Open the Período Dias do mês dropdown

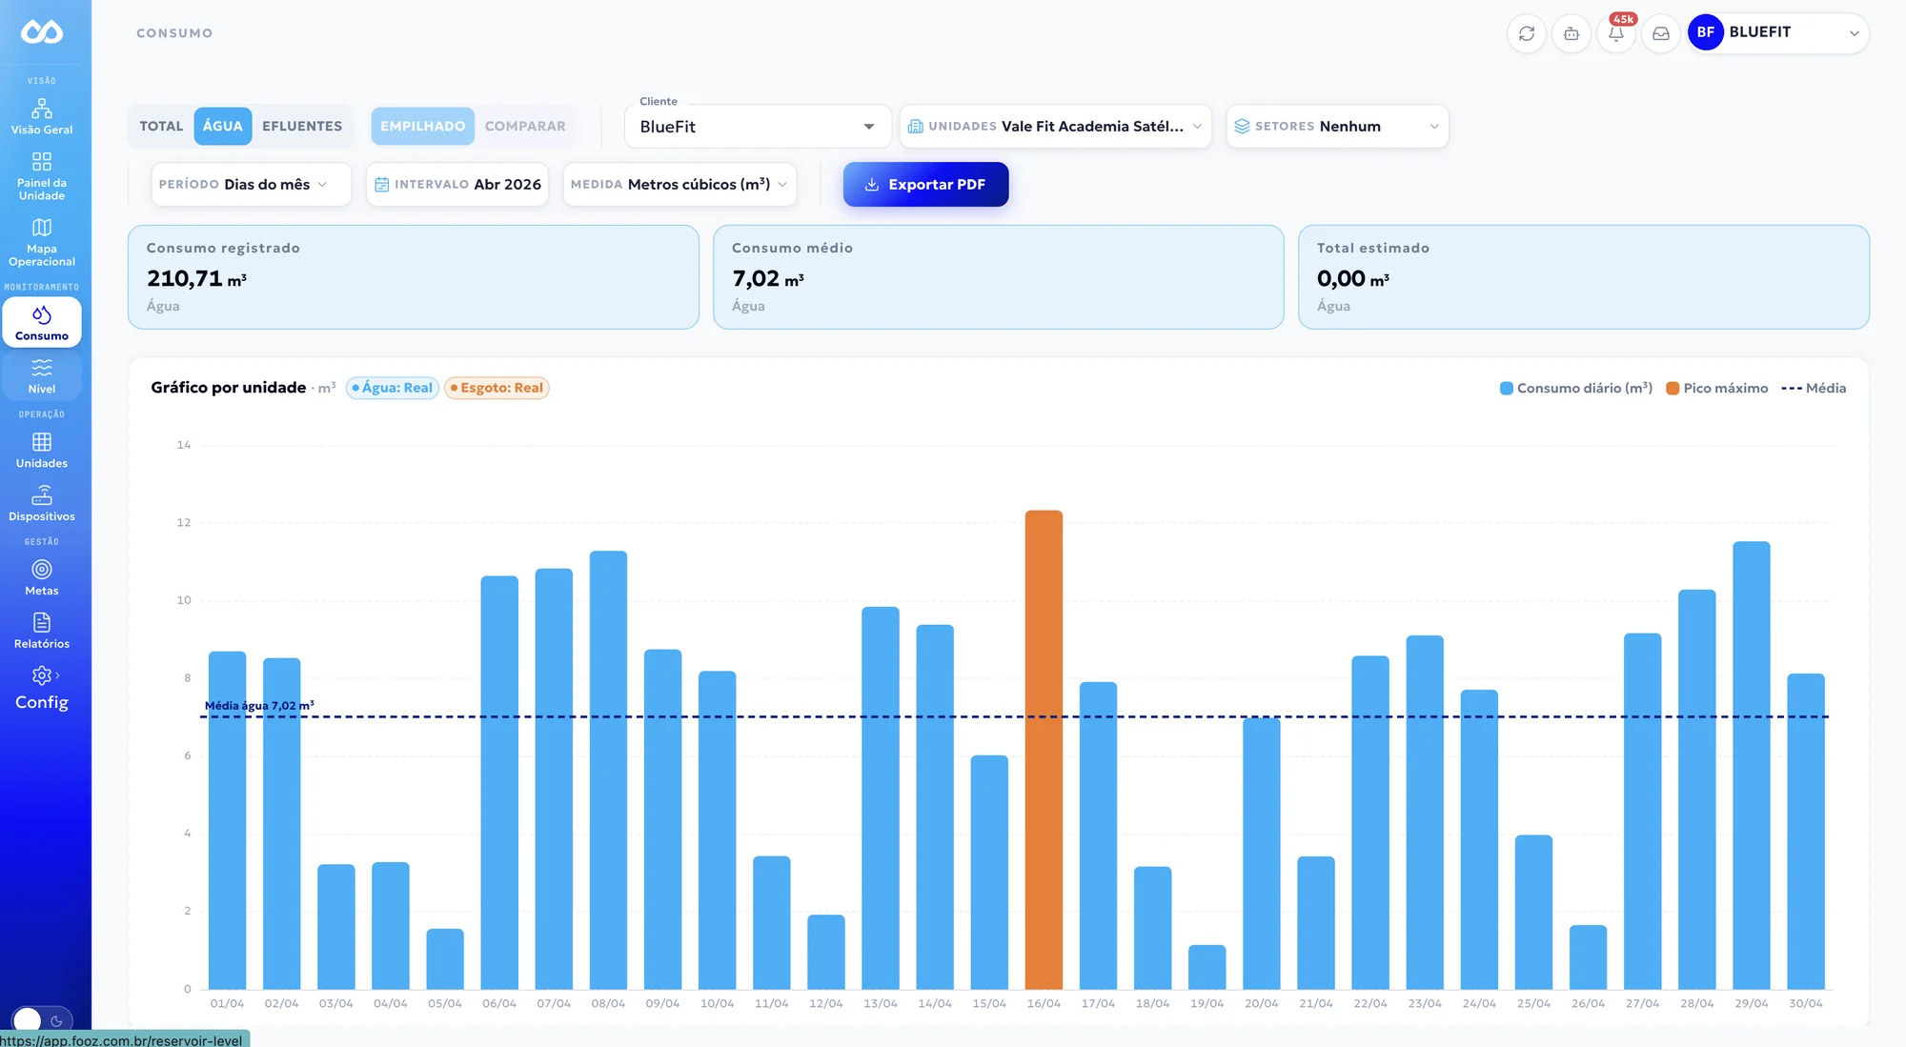point(252,185)
